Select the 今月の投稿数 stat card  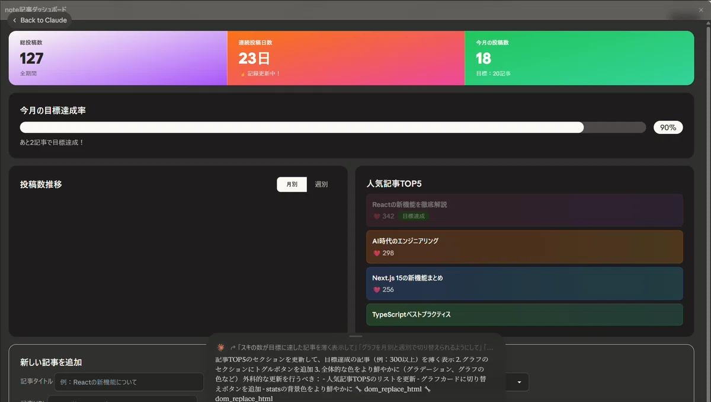(579, 58)
